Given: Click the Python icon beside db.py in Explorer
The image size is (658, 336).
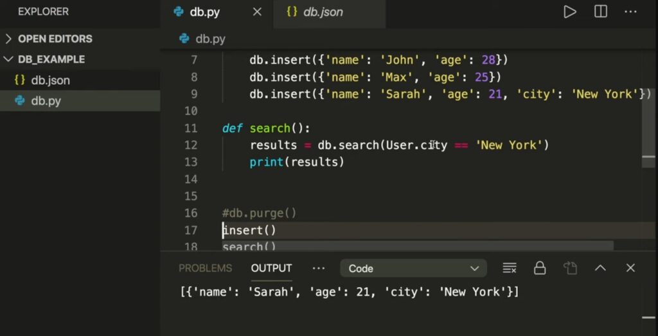Looking at the screenshot, I should coord(20,101).
